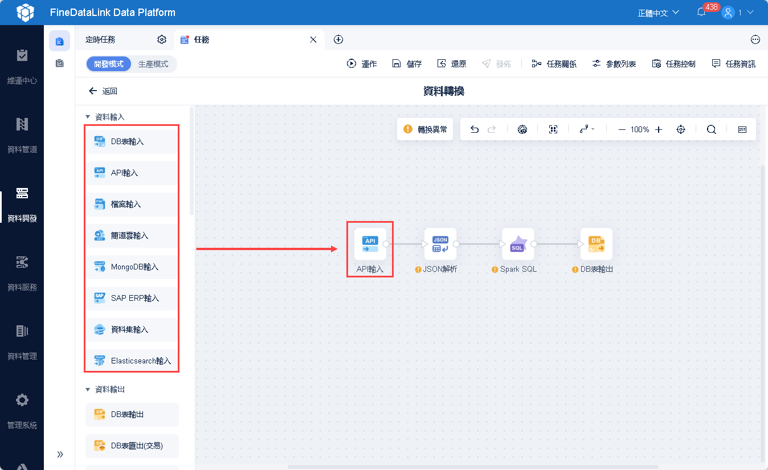Screen dimensions: 768x470
Task: View 任務資訊
Action: click(733, 64)
